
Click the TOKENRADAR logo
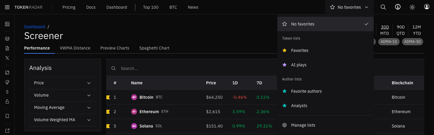(x=28, y=7)
